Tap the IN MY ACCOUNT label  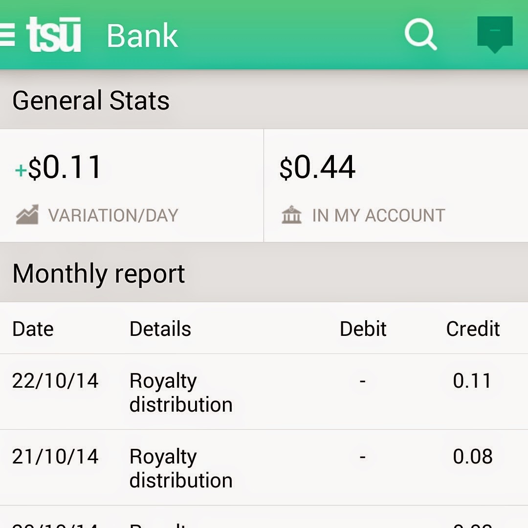pos(379,216)
